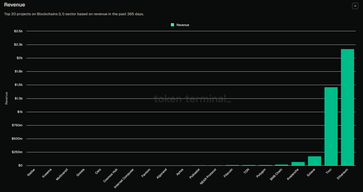This screenshot has width=363, height=192.
Task: Click the Tron axis label
Action: [329, 171]
